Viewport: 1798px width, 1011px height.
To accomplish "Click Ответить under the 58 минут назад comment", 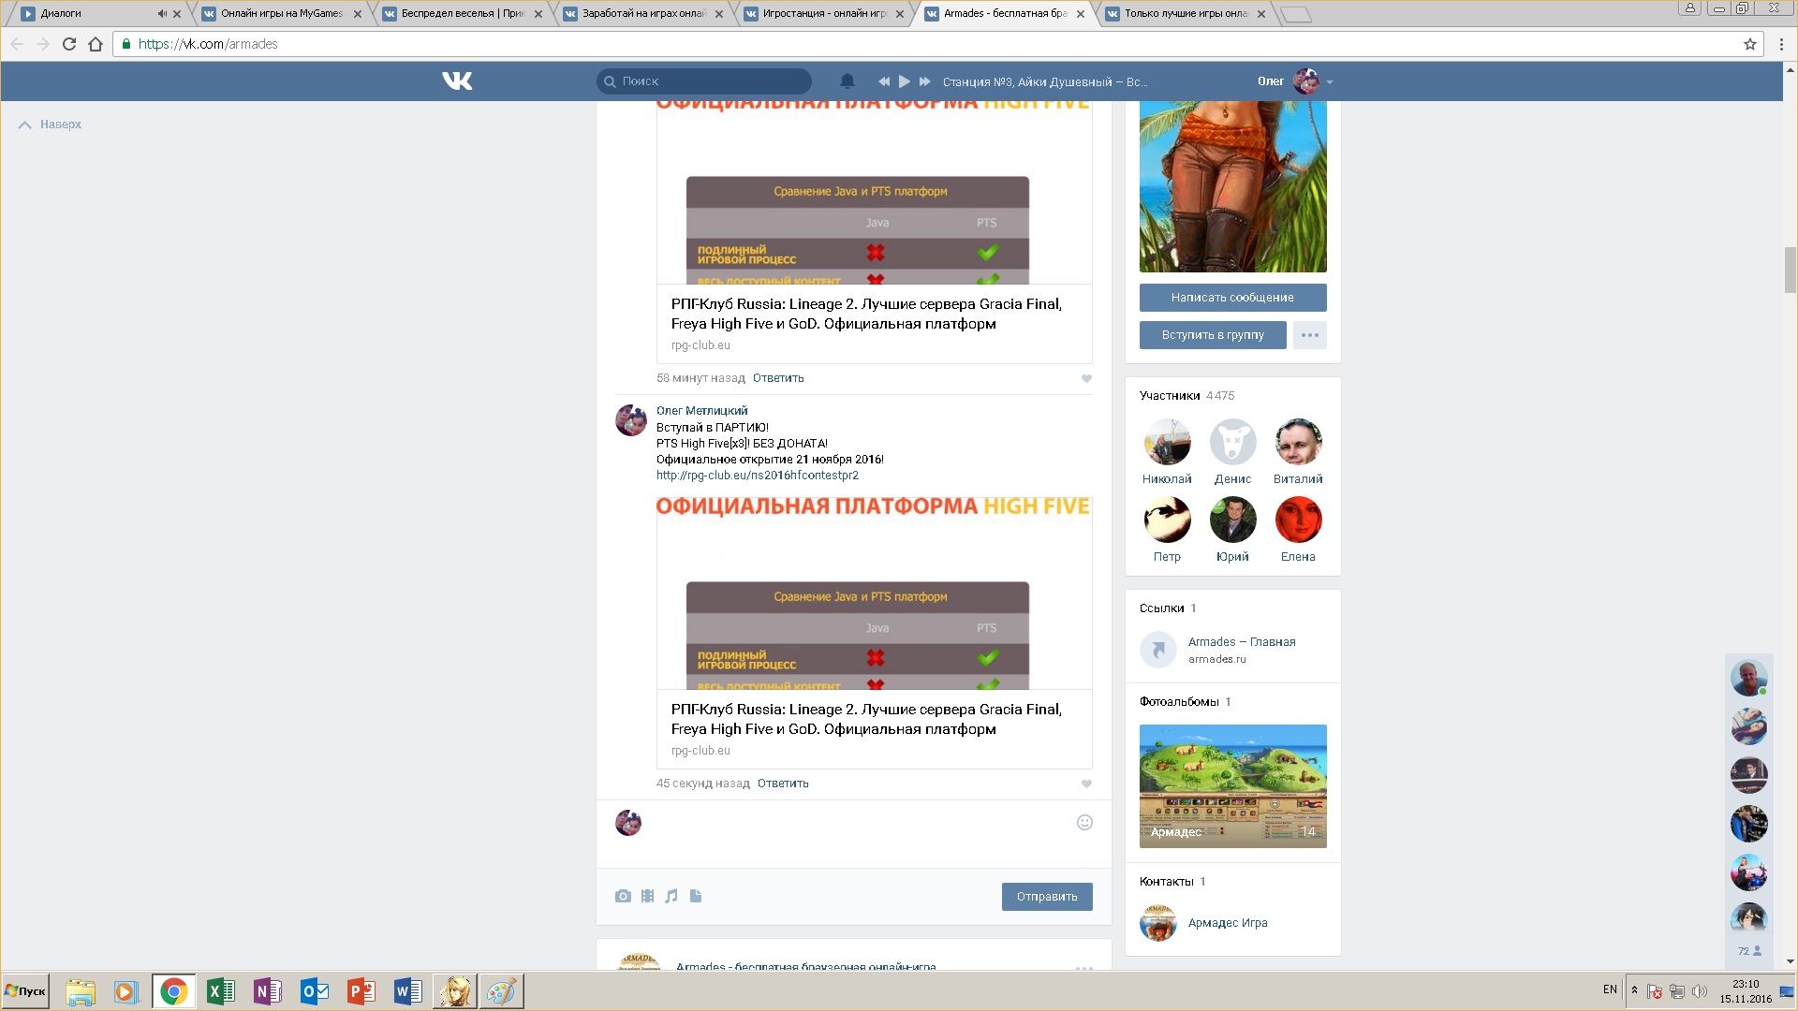I will (778, 378).
